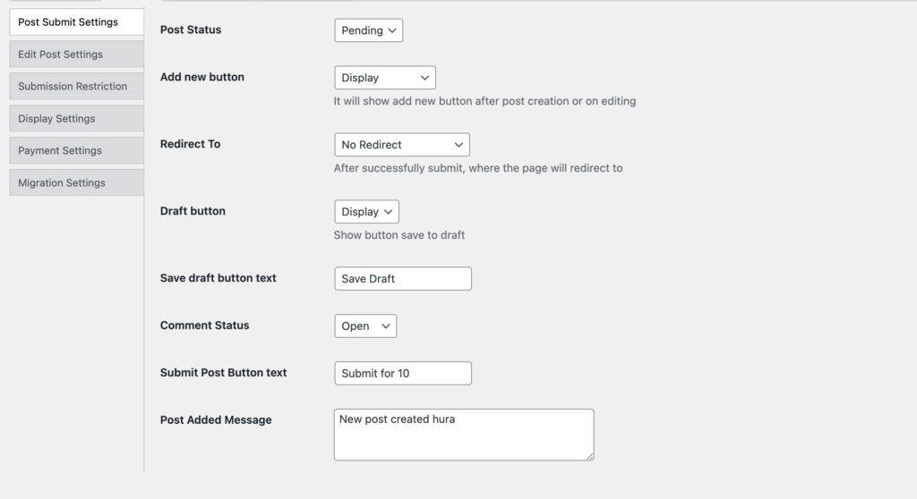Expand the Post Status 'Pending' dropdown

click(369, 30)
